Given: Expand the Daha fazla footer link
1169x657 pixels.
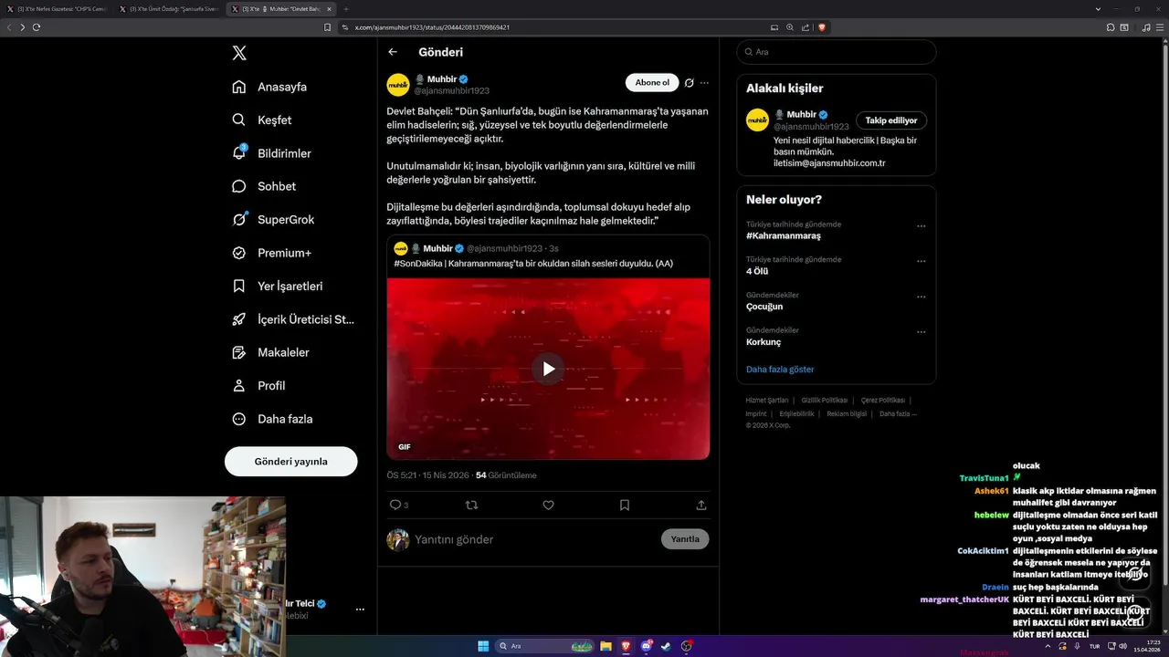Looking at the screenshot, I should [x=898, y=413].
